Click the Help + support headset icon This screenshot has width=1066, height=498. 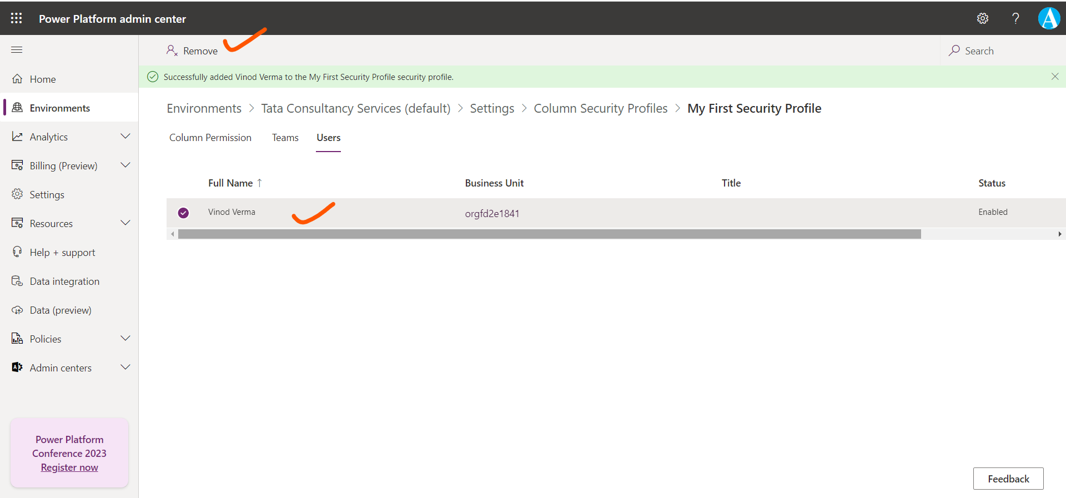tap(18, 252)
